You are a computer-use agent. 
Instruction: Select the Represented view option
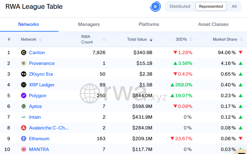coord(211,6)
